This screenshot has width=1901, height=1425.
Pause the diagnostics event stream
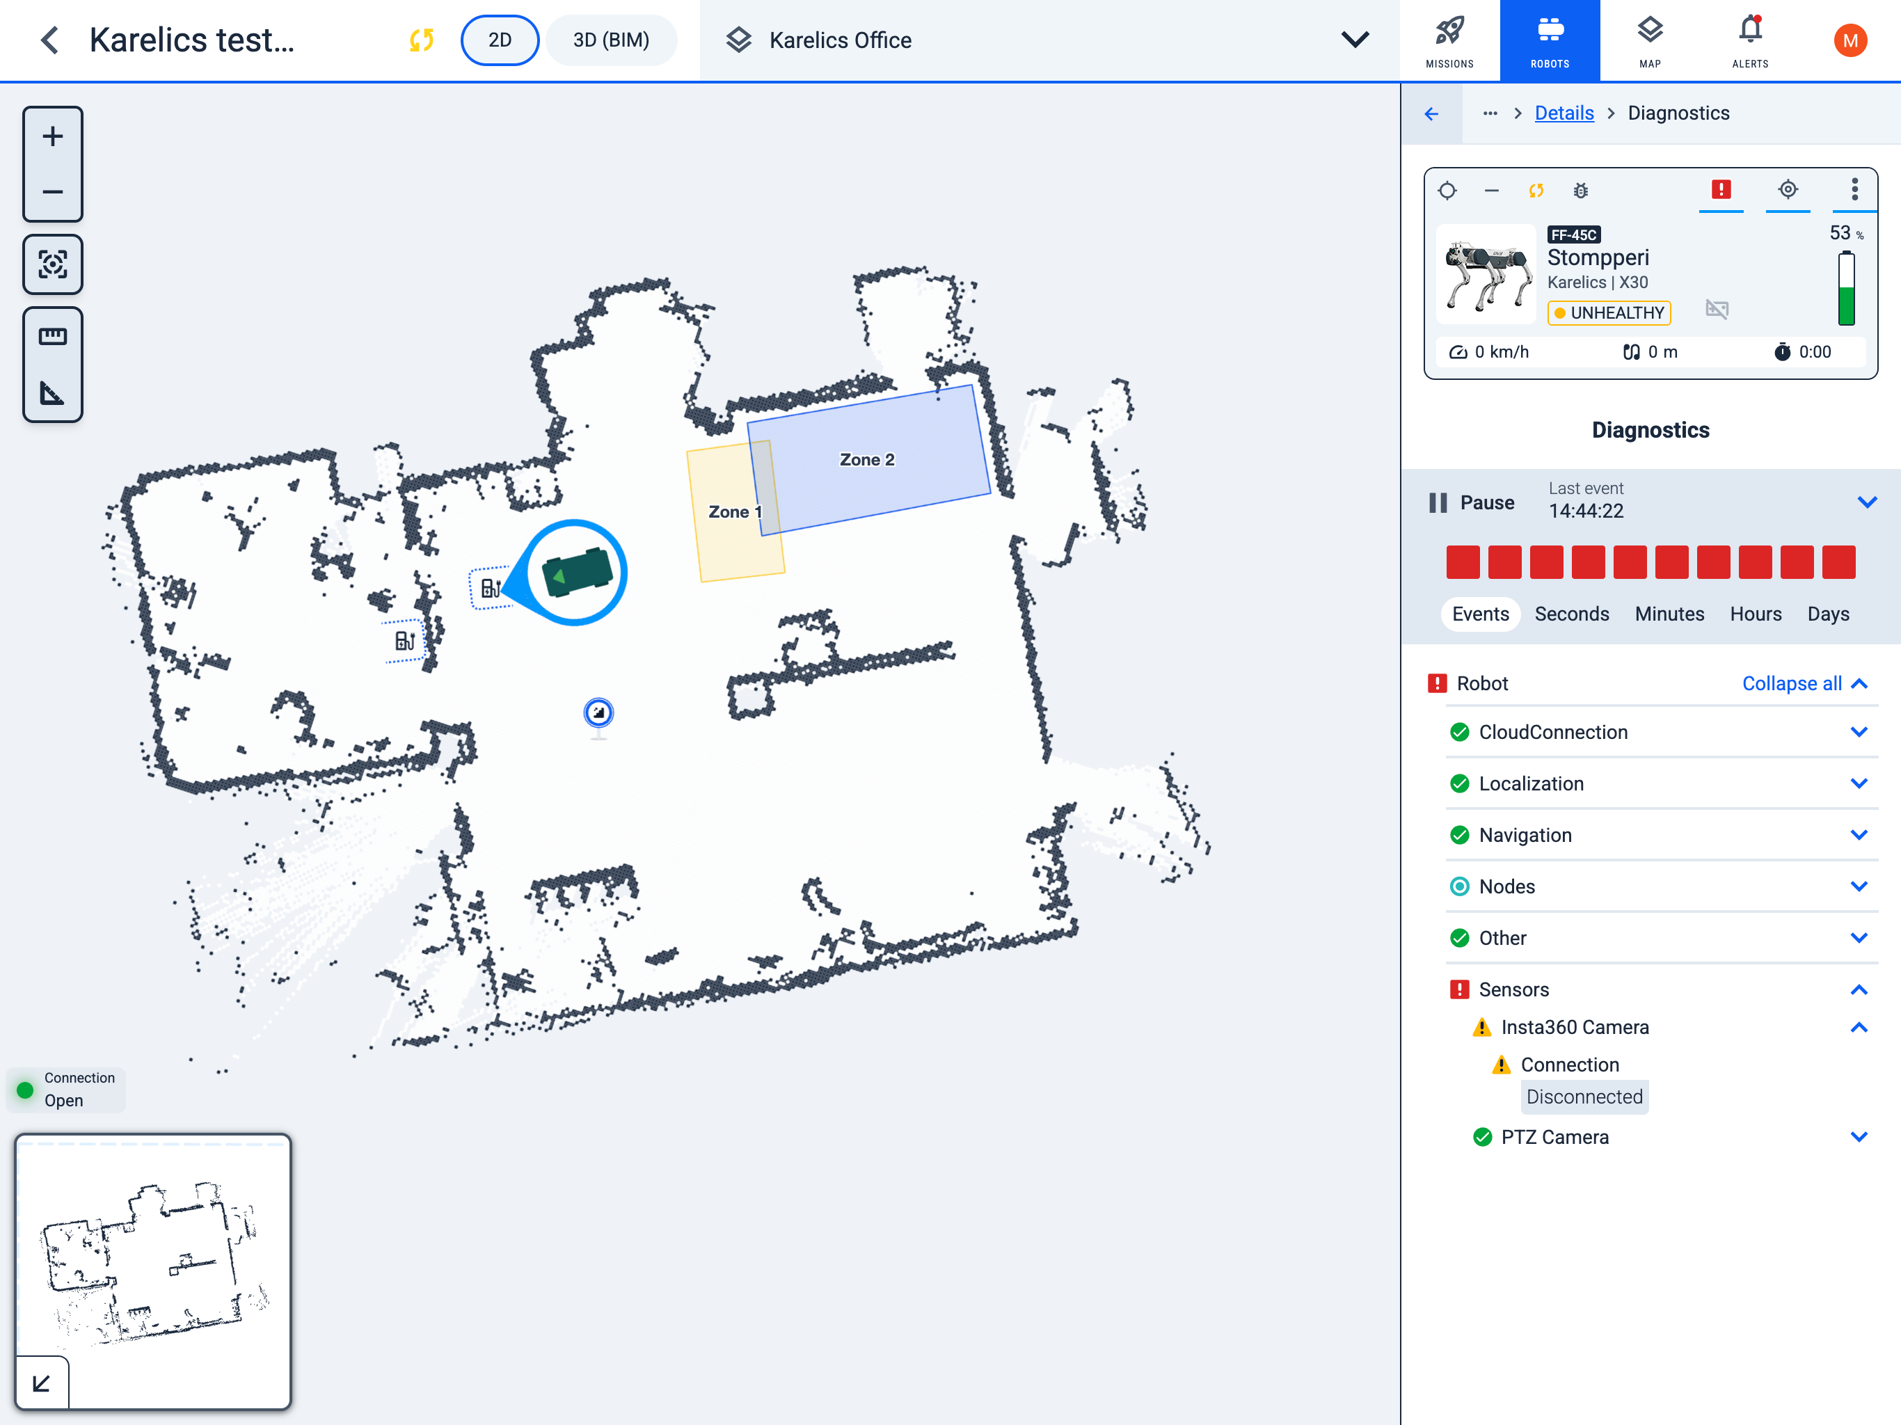[x=1471, y=503]
